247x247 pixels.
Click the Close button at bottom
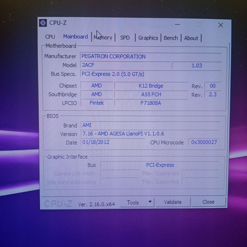(x=209, y=202)
